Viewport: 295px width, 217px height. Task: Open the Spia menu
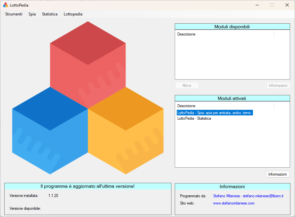[x=32, y=14]
